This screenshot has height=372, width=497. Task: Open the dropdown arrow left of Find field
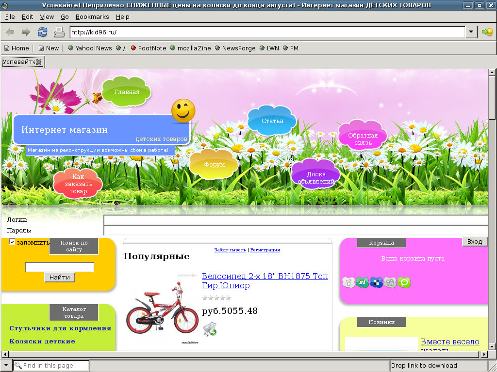tap(6, 365)
